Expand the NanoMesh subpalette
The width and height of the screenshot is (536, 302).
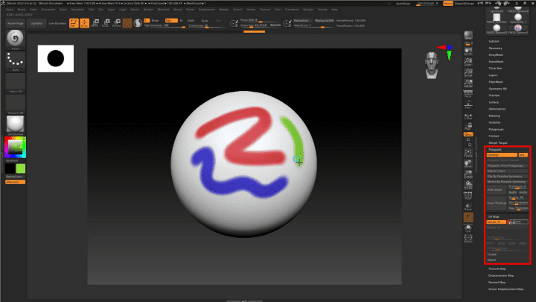tap(496, 62)
